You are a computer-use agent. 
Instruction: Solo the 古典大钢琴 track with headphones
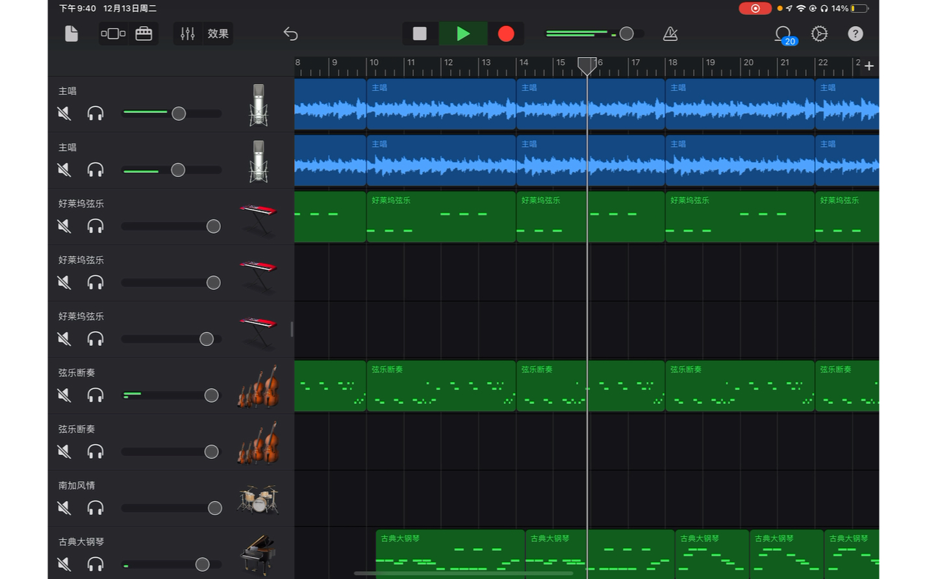coord(95,564)
